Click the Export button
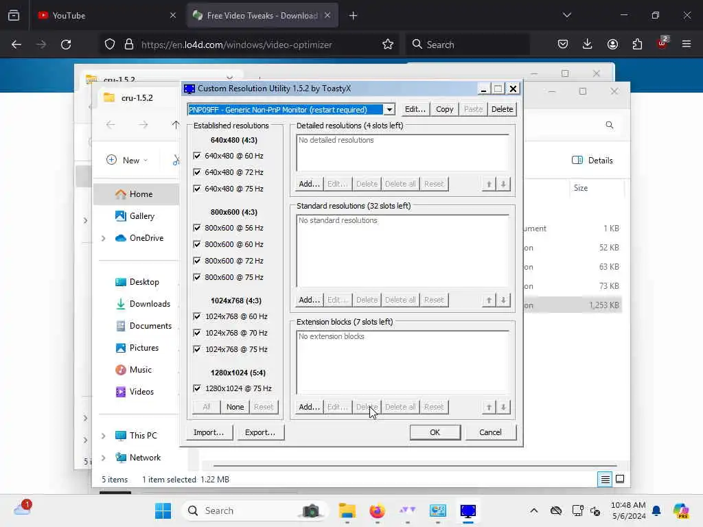Screen dimensions: 703x527 tap(260, 432)
